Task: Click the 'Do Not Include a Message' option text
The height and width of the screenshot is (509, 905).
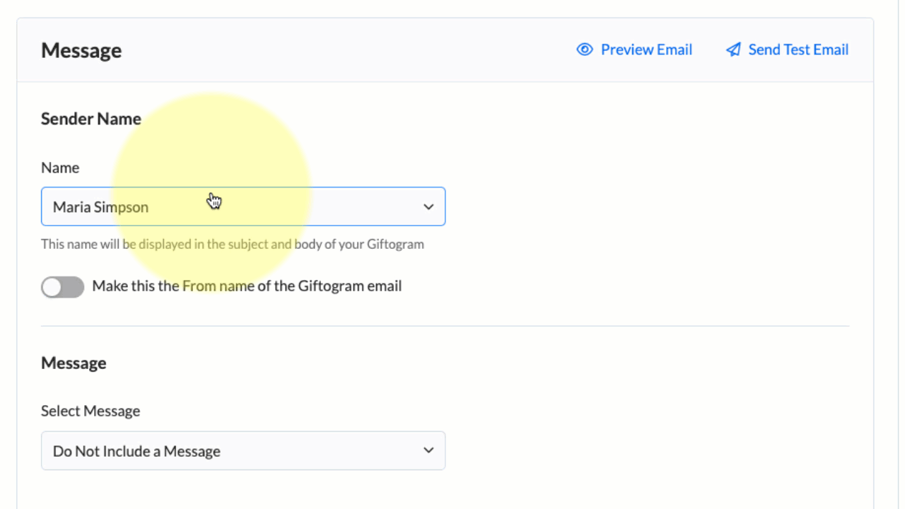Action: [136, 451]
